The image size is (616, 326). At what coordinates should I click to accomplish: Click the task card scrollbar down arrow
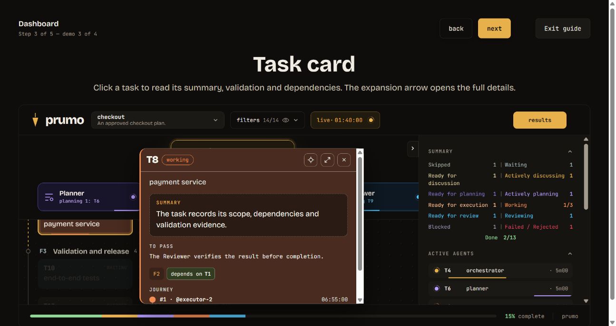[360, 300]
